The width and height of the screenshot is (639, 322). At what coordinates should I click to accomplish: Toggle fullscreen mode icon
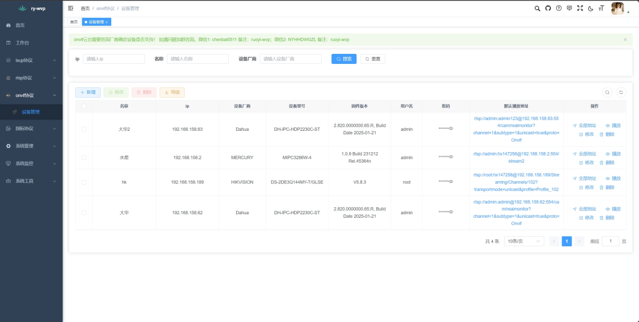pos(580,8)
